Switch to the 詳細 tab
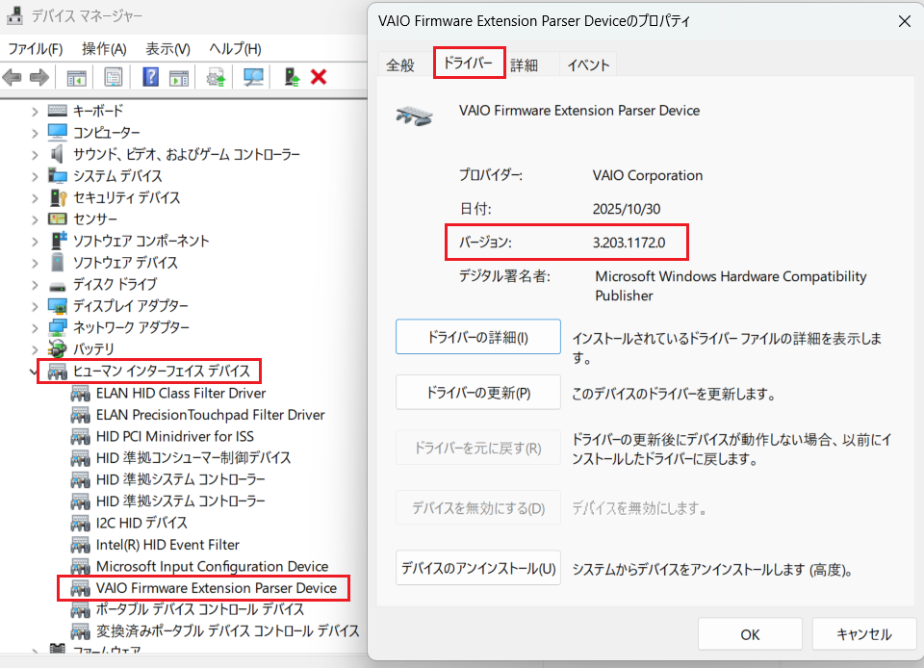The width and height of the screenshot is (924, 668). click(524, 65)
